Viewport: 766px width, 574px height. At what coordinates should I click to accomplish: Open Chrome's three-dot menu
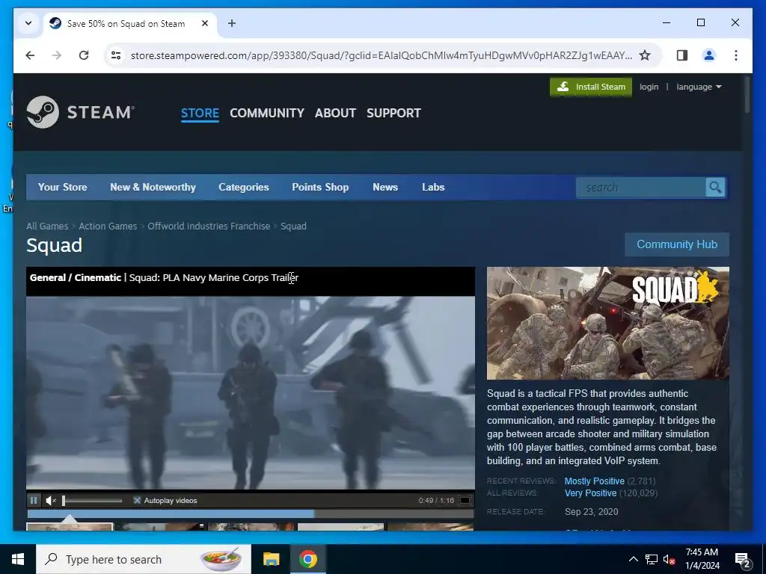point(736,55)
